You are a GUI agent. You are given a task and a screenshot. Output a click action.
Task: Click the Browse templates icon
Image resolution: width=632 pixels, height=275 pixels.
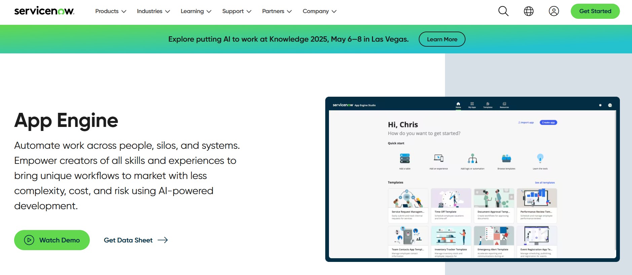coord(506,158)
